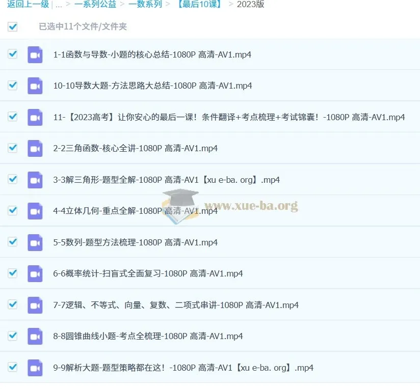
Task: Deselect checkbox for 7-7逻辑、不等式 file
Action: coord(13,304)
